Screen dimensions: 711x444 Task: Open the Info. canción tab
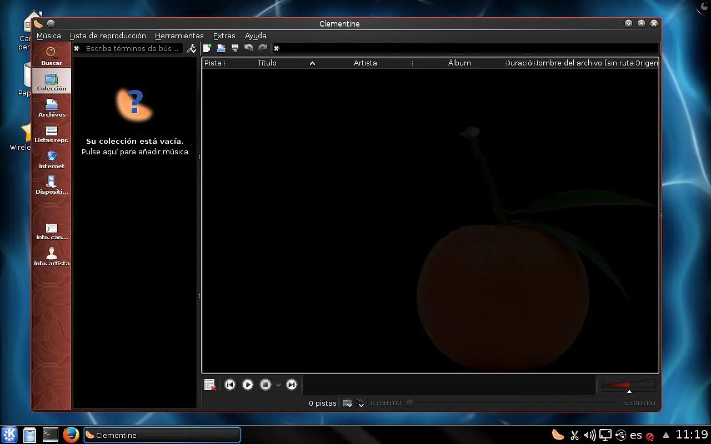pos(52,231)
